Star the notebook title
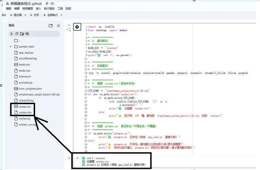The image size is (260, 170). [47, 3]
